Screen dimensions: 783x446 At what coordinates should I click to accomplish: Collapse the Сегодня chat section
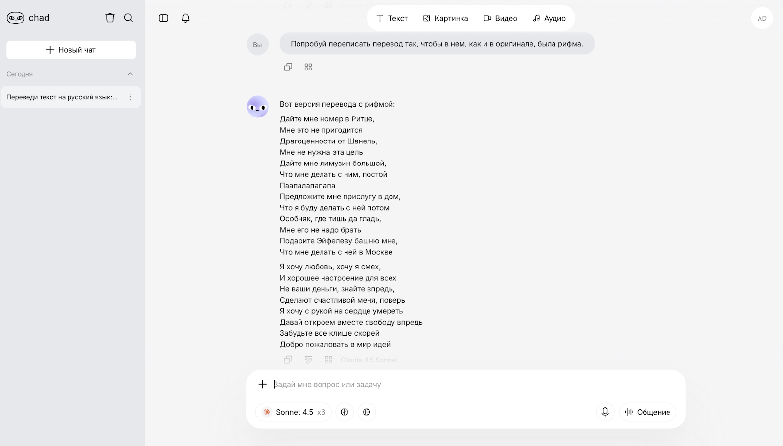pyautogui.click(x=130, y=74)
